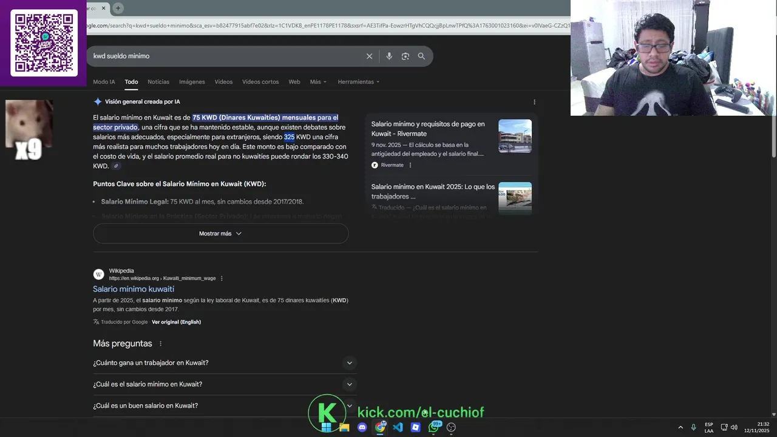Show hidden system tray icons
Screen dimensions: 777x437
[x=680, y=427]
